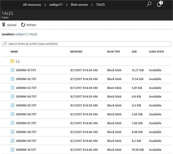Open blob GRIMM-01.TXT
173x154 pixels.
click(x=26, y=70)
